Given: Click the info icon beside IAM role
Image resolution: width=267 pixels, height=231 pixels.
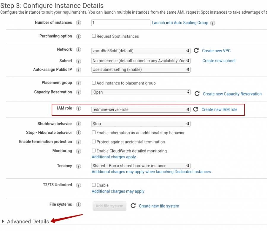Looking at the screenshot, I should tap(79, 108).
